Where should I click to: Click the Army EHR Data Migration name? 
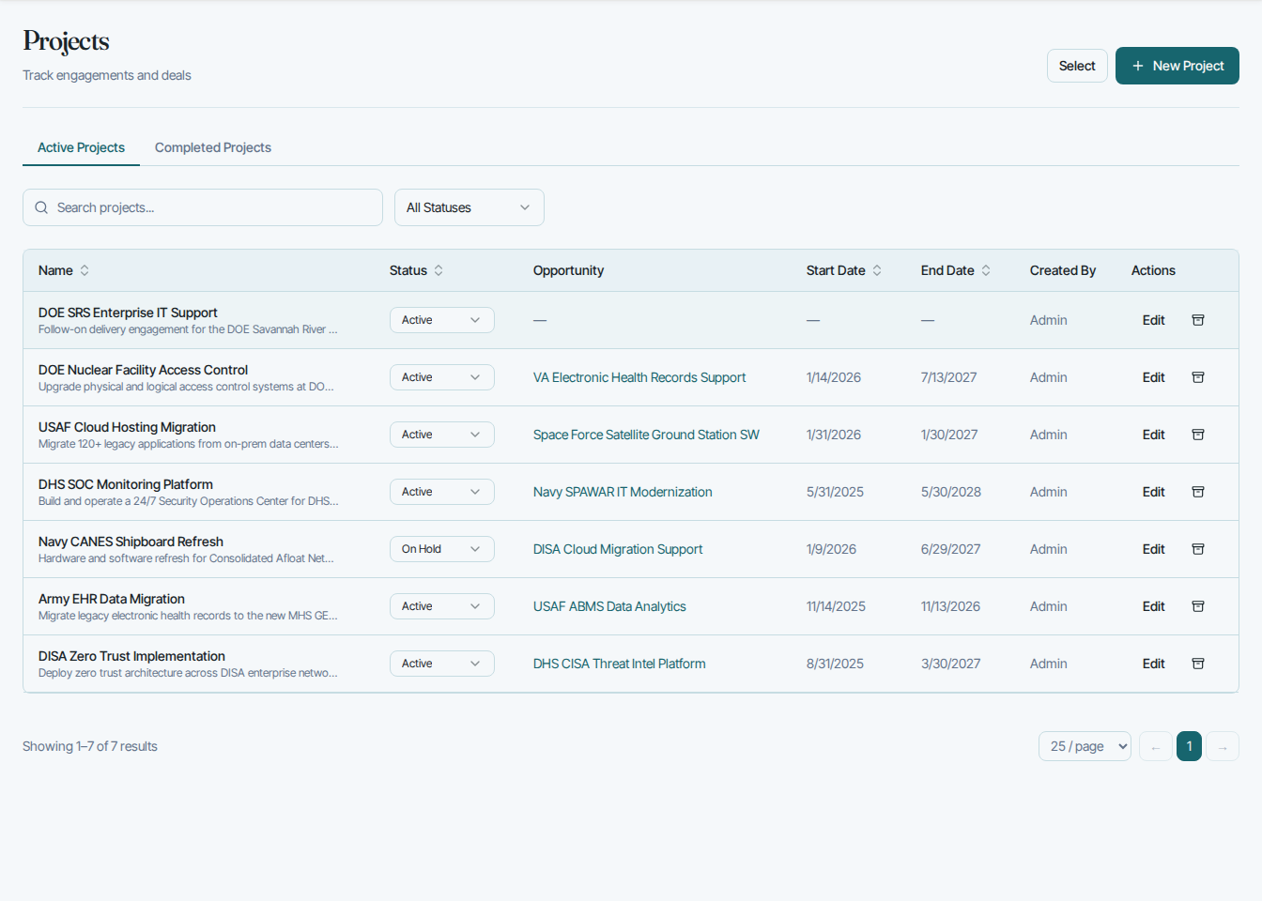pos(112,599)
